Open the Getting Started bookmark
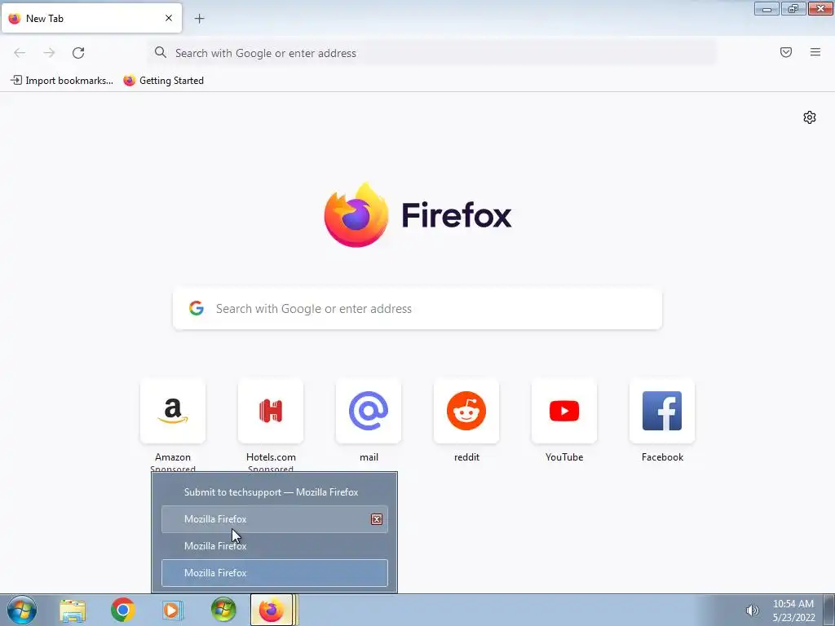 pyautogui.click(x=163, y=81)
